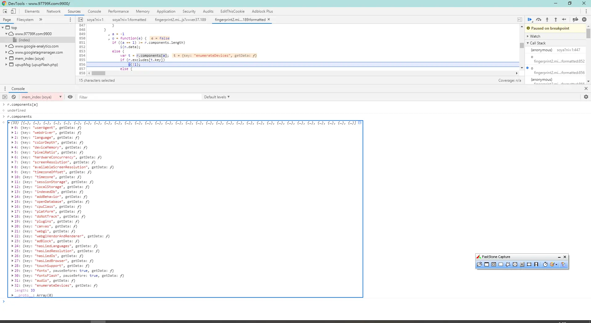Expand www.google-analytics.com in the tree
Image resolution: width=591 pixels, height=323 pixels.
(6, 46)
